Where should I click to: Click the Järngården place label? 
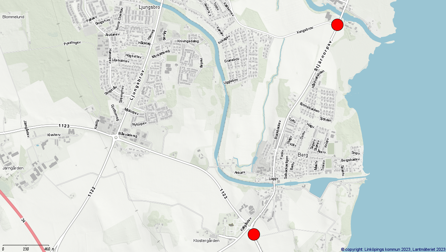pos(13,168)
